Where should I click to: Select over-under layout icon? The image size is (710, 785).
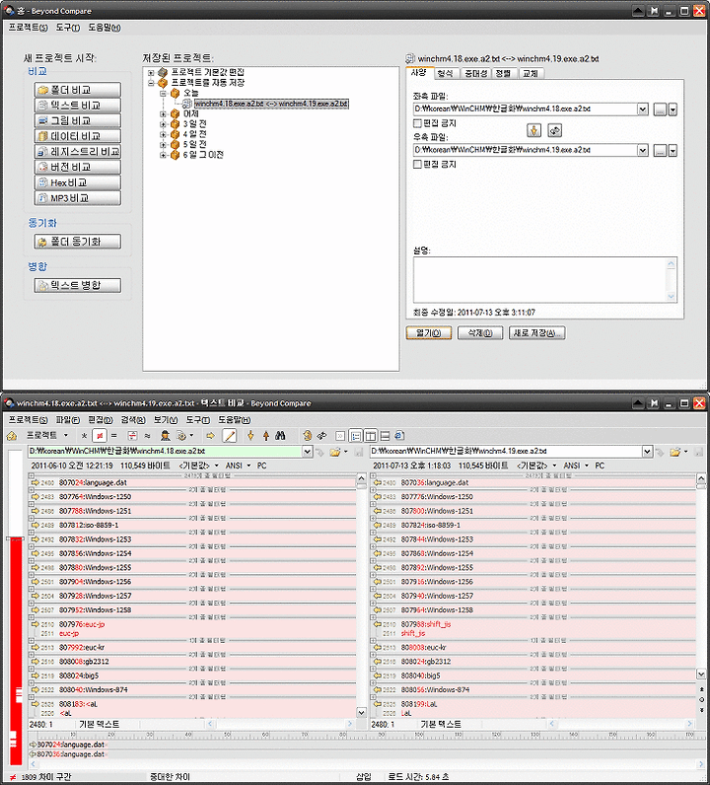click(385, 436)
